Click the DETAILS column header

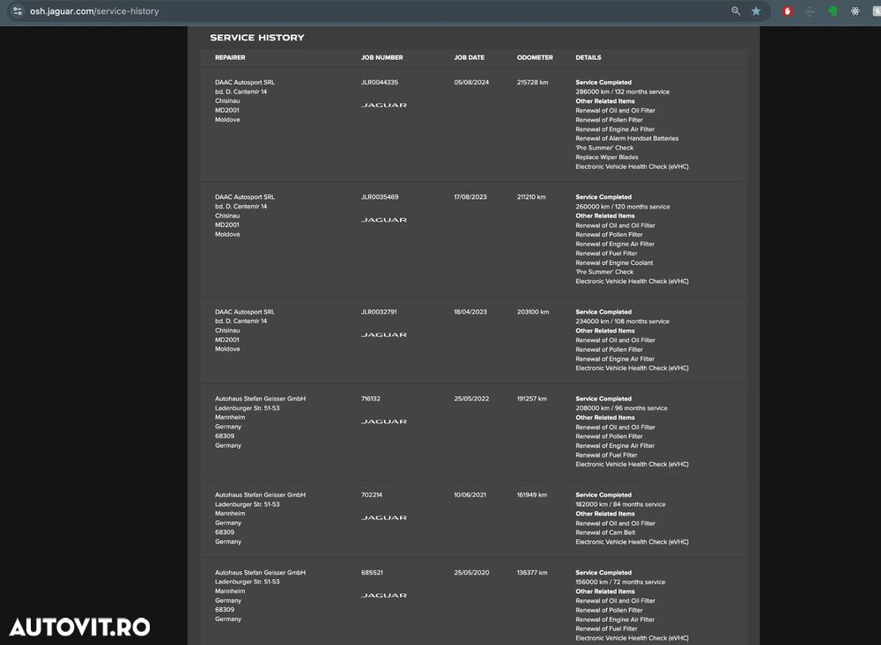point(589,57)
